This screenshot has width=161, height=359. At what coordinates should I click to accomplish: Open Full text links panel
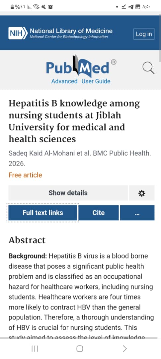tap(43, 213)
